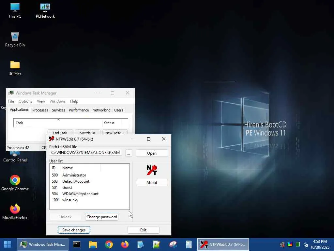Image resolution: width=334 pixels, height=251 pixels.
Task: Select the Administrator user row
Action: (x=89, y=175)
